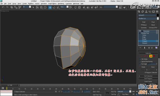Image resolution: width=160 pixels, height=96 pixels.
Task: Switch to the Display command panel
Action: (x=154, y=12)
